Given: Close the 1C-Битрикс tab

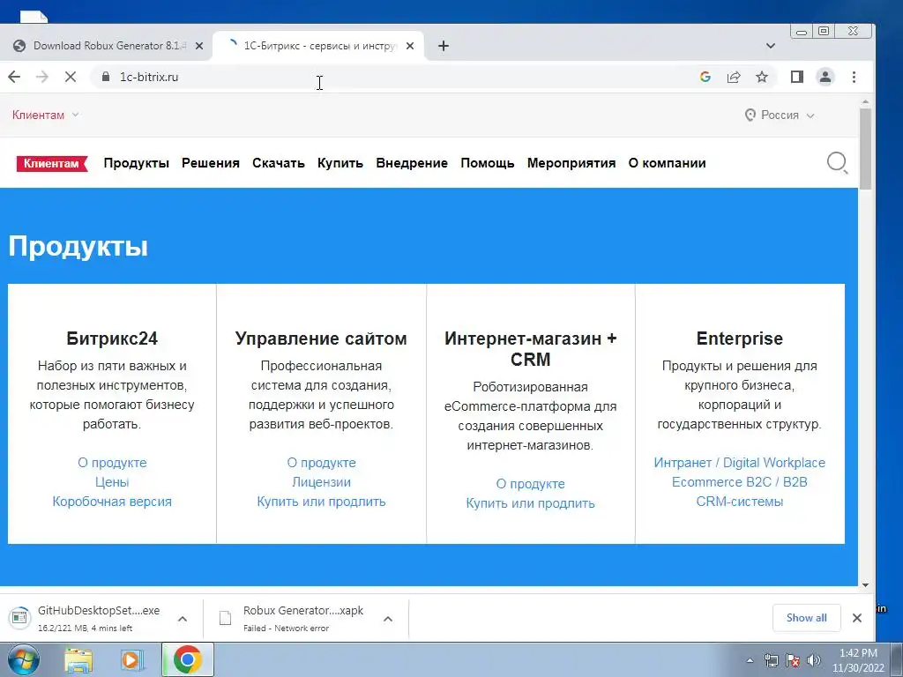Looking at the screenshot, I should 410,46.
